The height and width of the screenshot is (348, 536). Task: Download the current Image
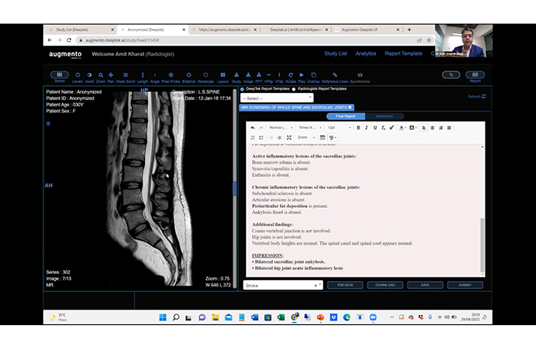(248, 77)
